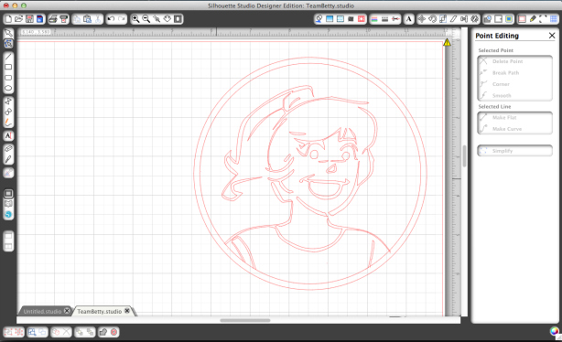
Task: Select the zoom selection tool
Action: [x=157, y=19]
